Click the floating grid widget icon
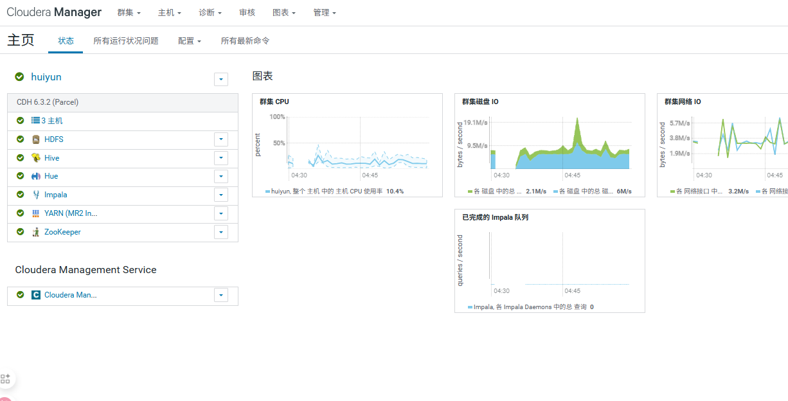The width and height of the screenshot is (788, 401). [x=5, y=379]
